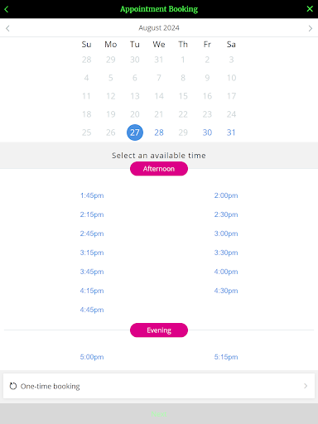Close the Appointment Booking screen

coord(310,9)
